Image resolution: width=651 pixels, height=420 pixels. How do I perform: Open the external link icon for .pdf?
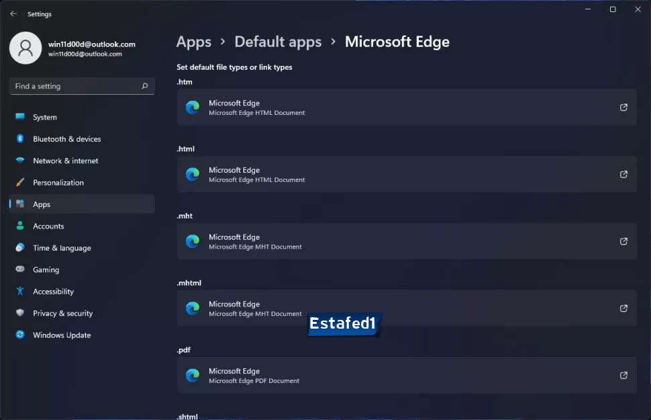pos(623,376)
